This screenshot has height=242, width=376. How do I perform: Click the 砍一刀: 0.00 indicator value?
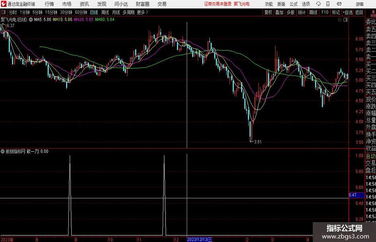(x=37, y=151)
